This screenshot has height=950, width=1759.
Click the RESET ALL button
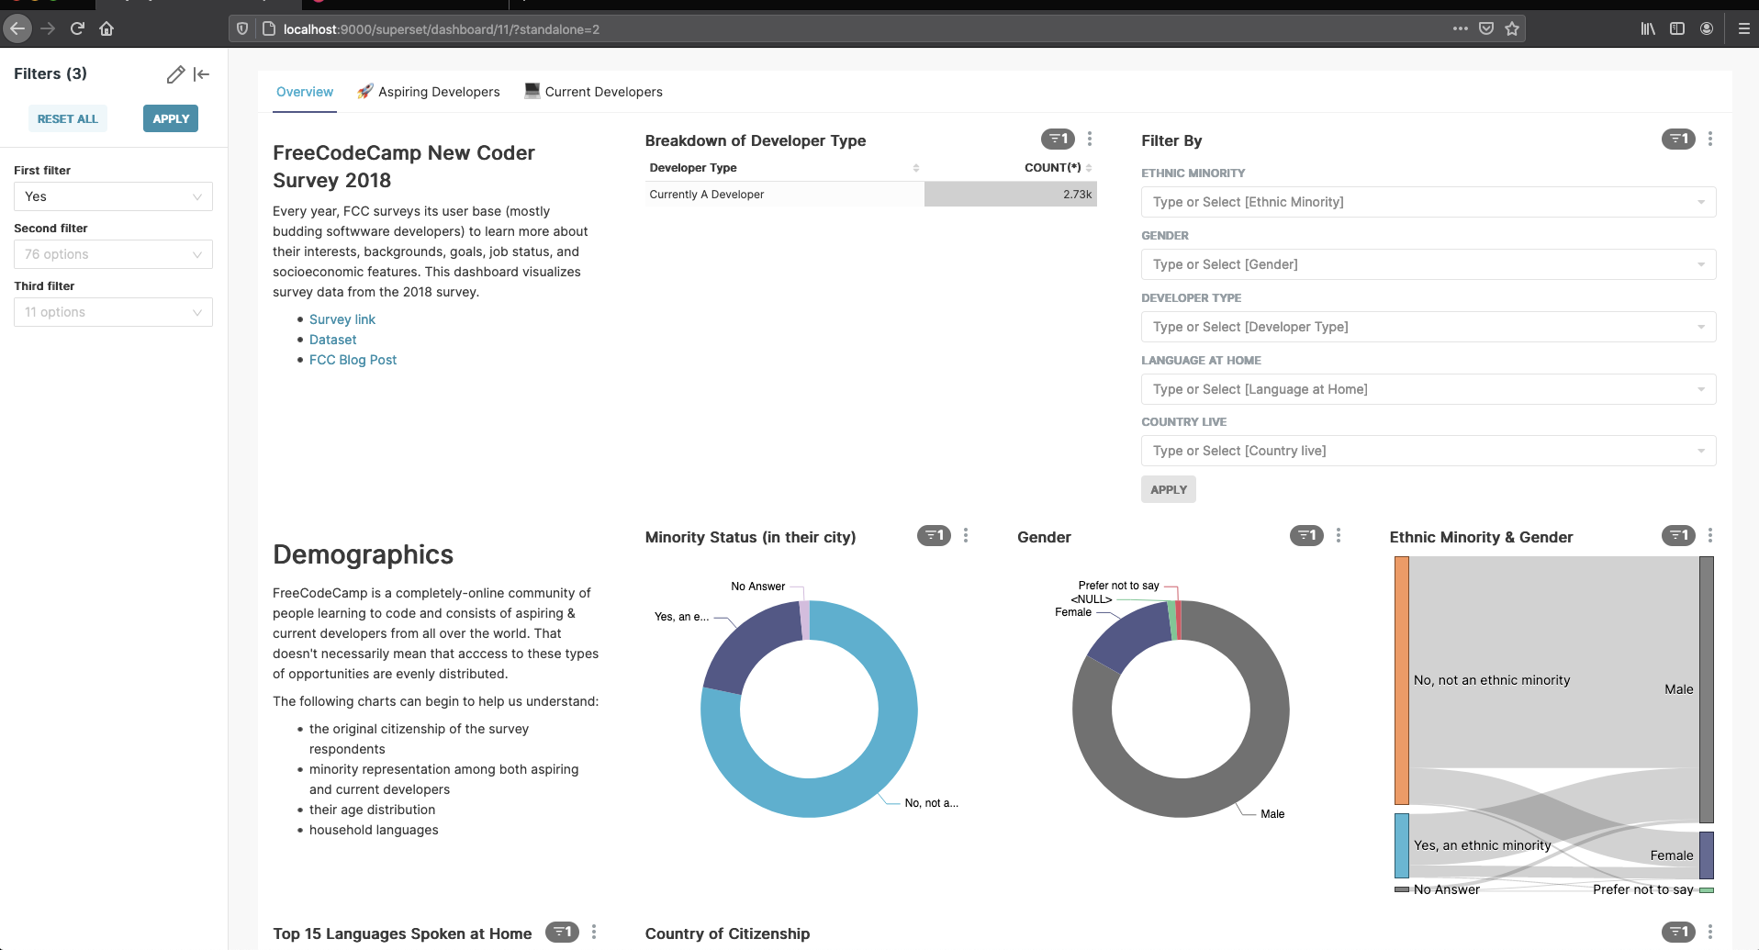67,118
